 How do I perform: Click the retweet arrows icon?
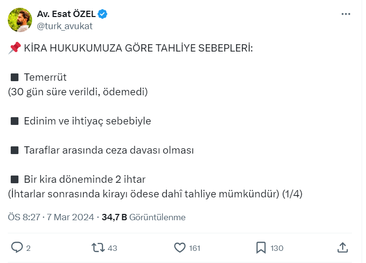click(x=98, y=247)
